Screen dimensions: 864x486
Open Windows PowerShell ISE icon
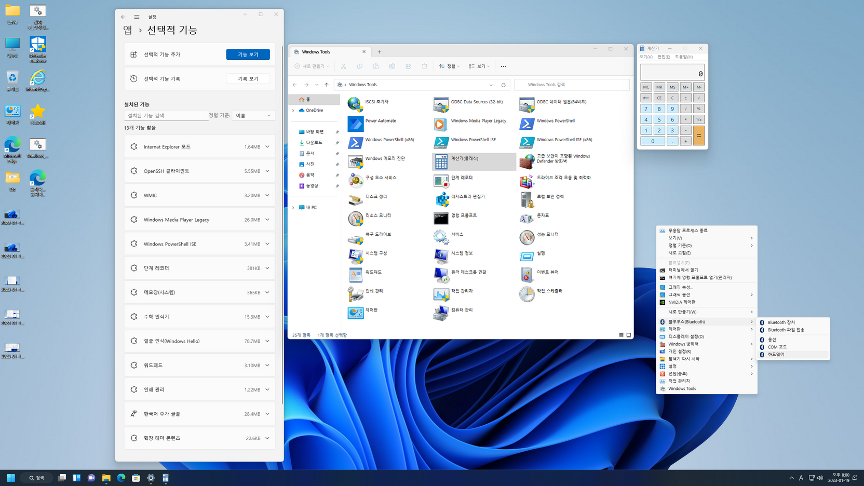(x=441, y=142)
